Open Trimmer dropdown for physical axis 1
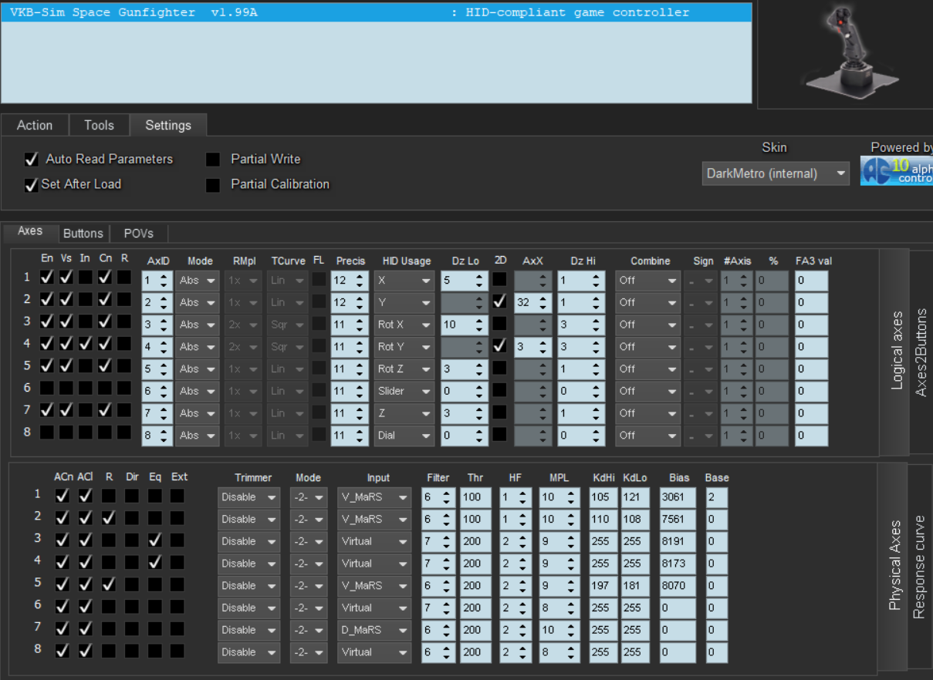The image size is (933, 680). tap(248, 497)
